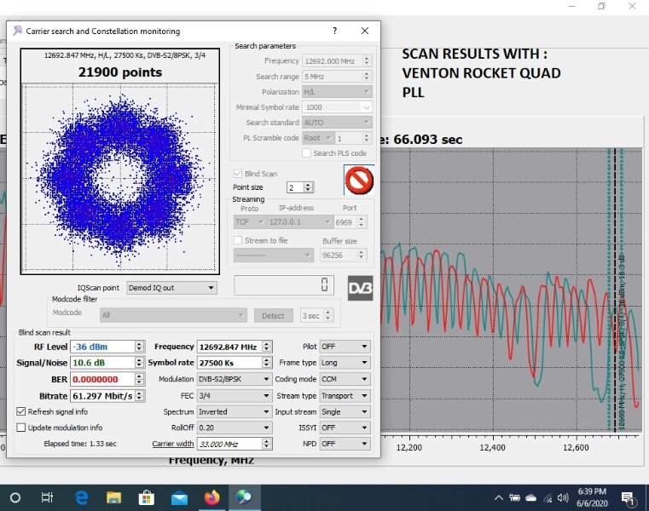Open the Pilot OFF dropdown
The width and height of the screenshot is (649, 511).
click(345, 347)
